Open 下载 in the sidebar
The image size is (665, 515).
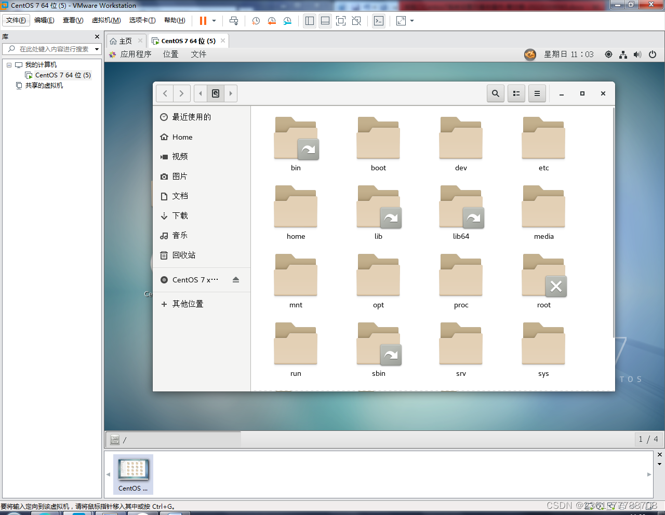(x=202, y=215)
